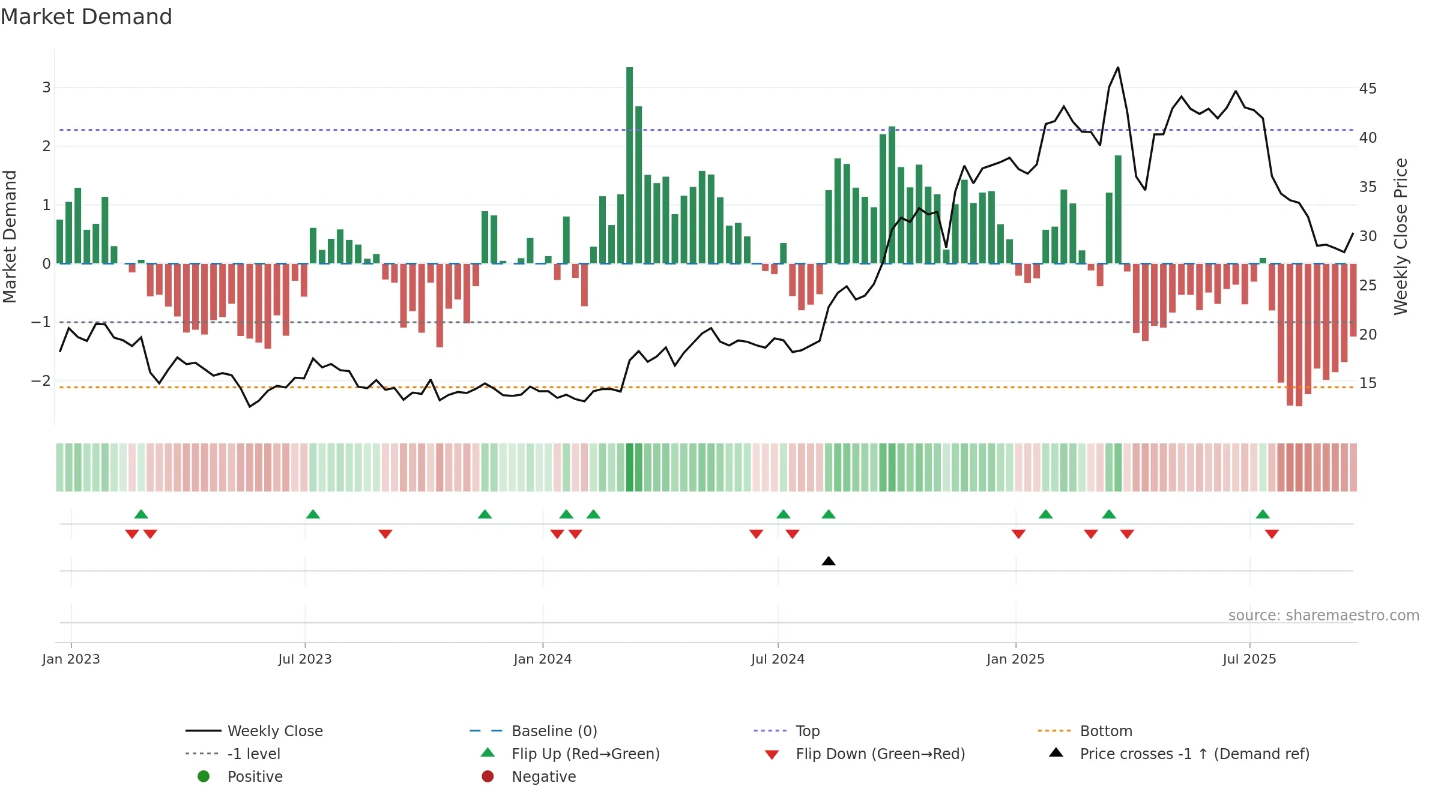Toggle the Bottom dotted-line legend entry
This screenshot has height=810, width=1441.
tap(1085, 731)
